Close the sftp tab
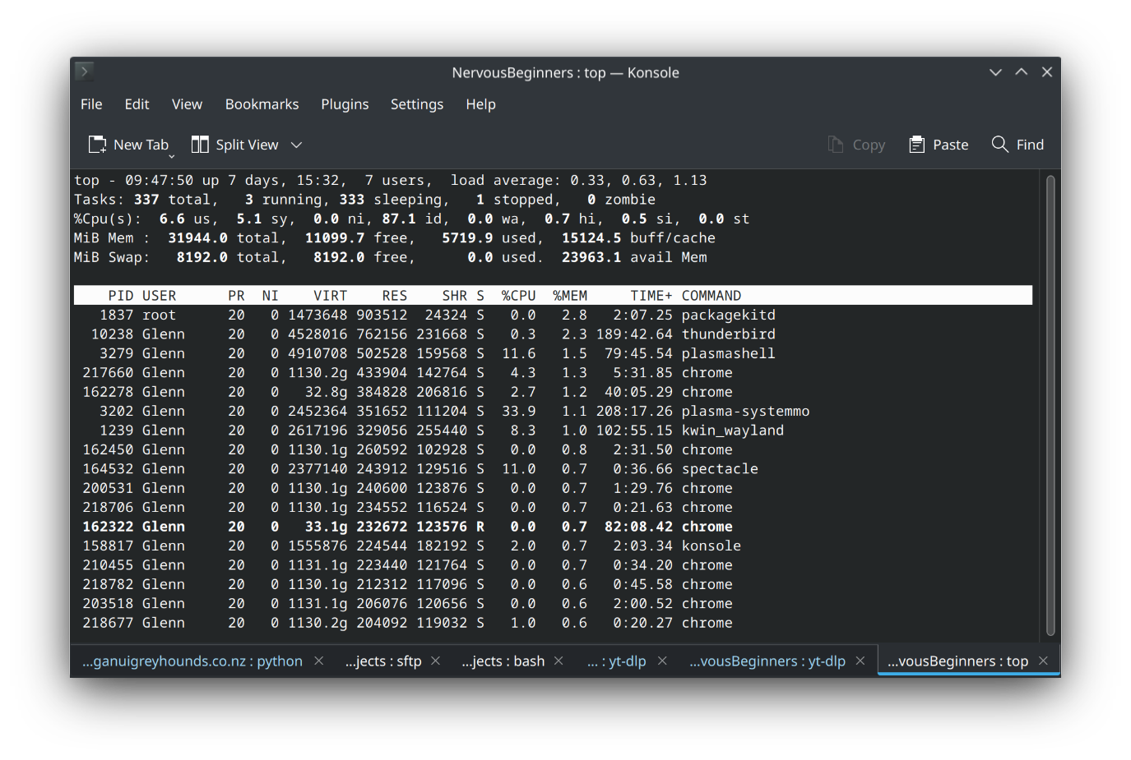This screenshot has height=760, width=1131. [436, 661]
